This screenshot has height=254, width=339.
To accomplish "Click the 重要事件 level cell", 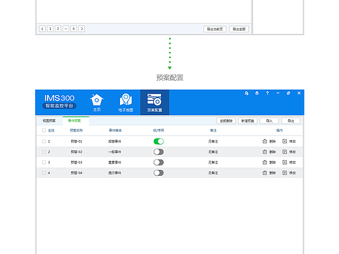I will click(115, 162).
